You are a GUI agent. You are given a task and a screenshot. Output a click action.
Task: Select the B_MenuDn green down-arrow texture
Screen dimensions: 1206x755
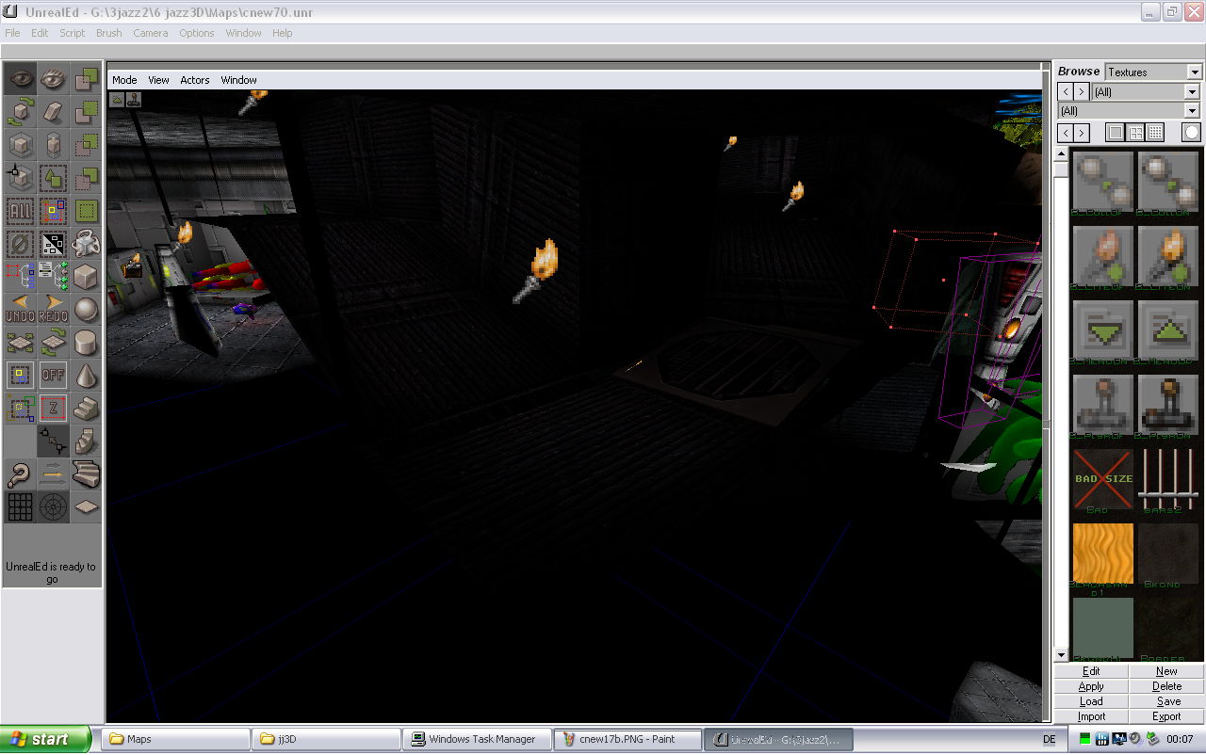click(1102, 330)
